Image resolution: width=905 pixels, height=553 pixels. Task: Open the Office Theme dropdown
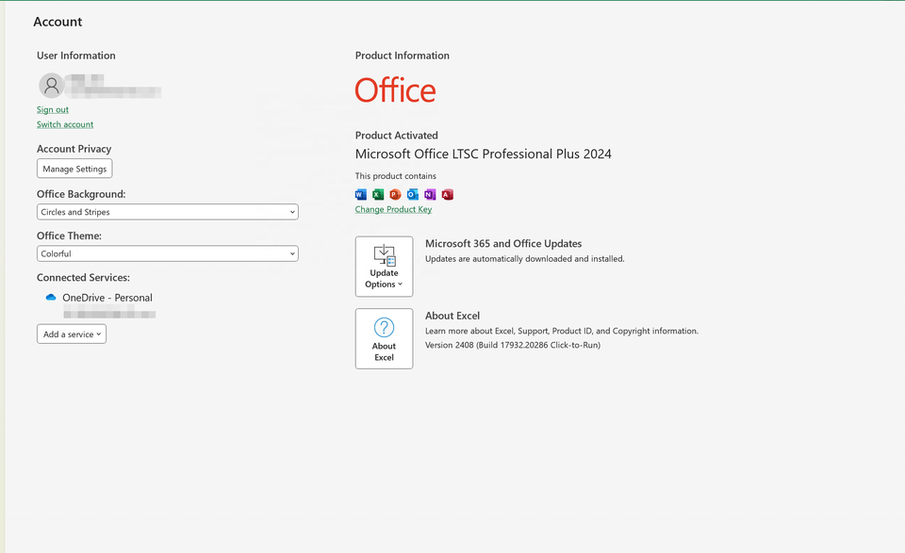click(x=168, y=253)
